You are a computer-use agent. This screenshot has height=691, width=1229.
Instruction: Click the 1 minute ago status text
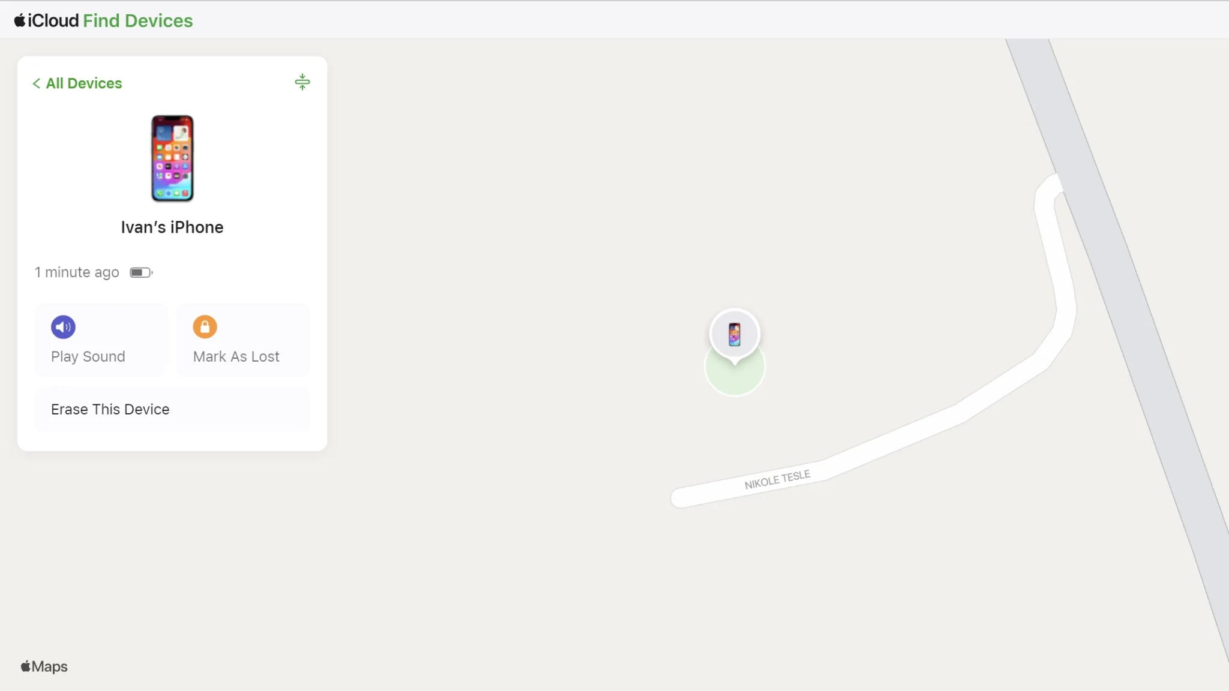point(77,272)
